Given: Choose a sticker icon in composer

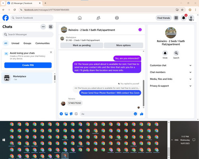Looking at the screenshot, I should (71, 114).
